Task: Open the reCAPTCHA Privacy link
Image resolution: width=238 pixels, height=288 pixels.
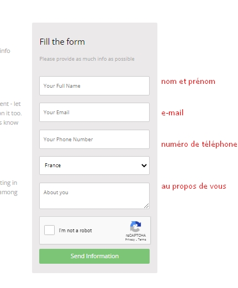Action: pos(130,239)
